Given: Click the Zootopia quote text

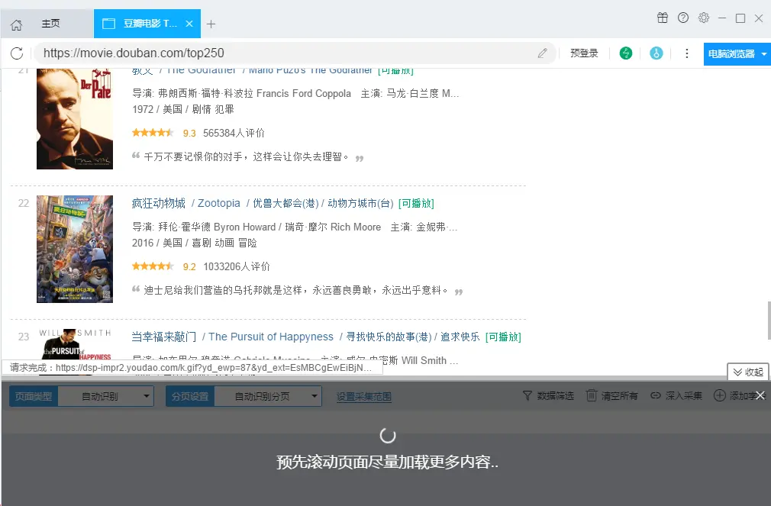Looking at the screenshot, I should 296,290.
